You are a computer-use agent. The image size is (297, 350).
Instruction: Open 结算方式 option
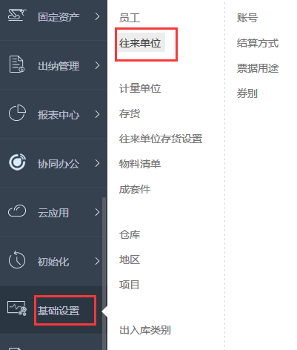click(x=258, y=43)
